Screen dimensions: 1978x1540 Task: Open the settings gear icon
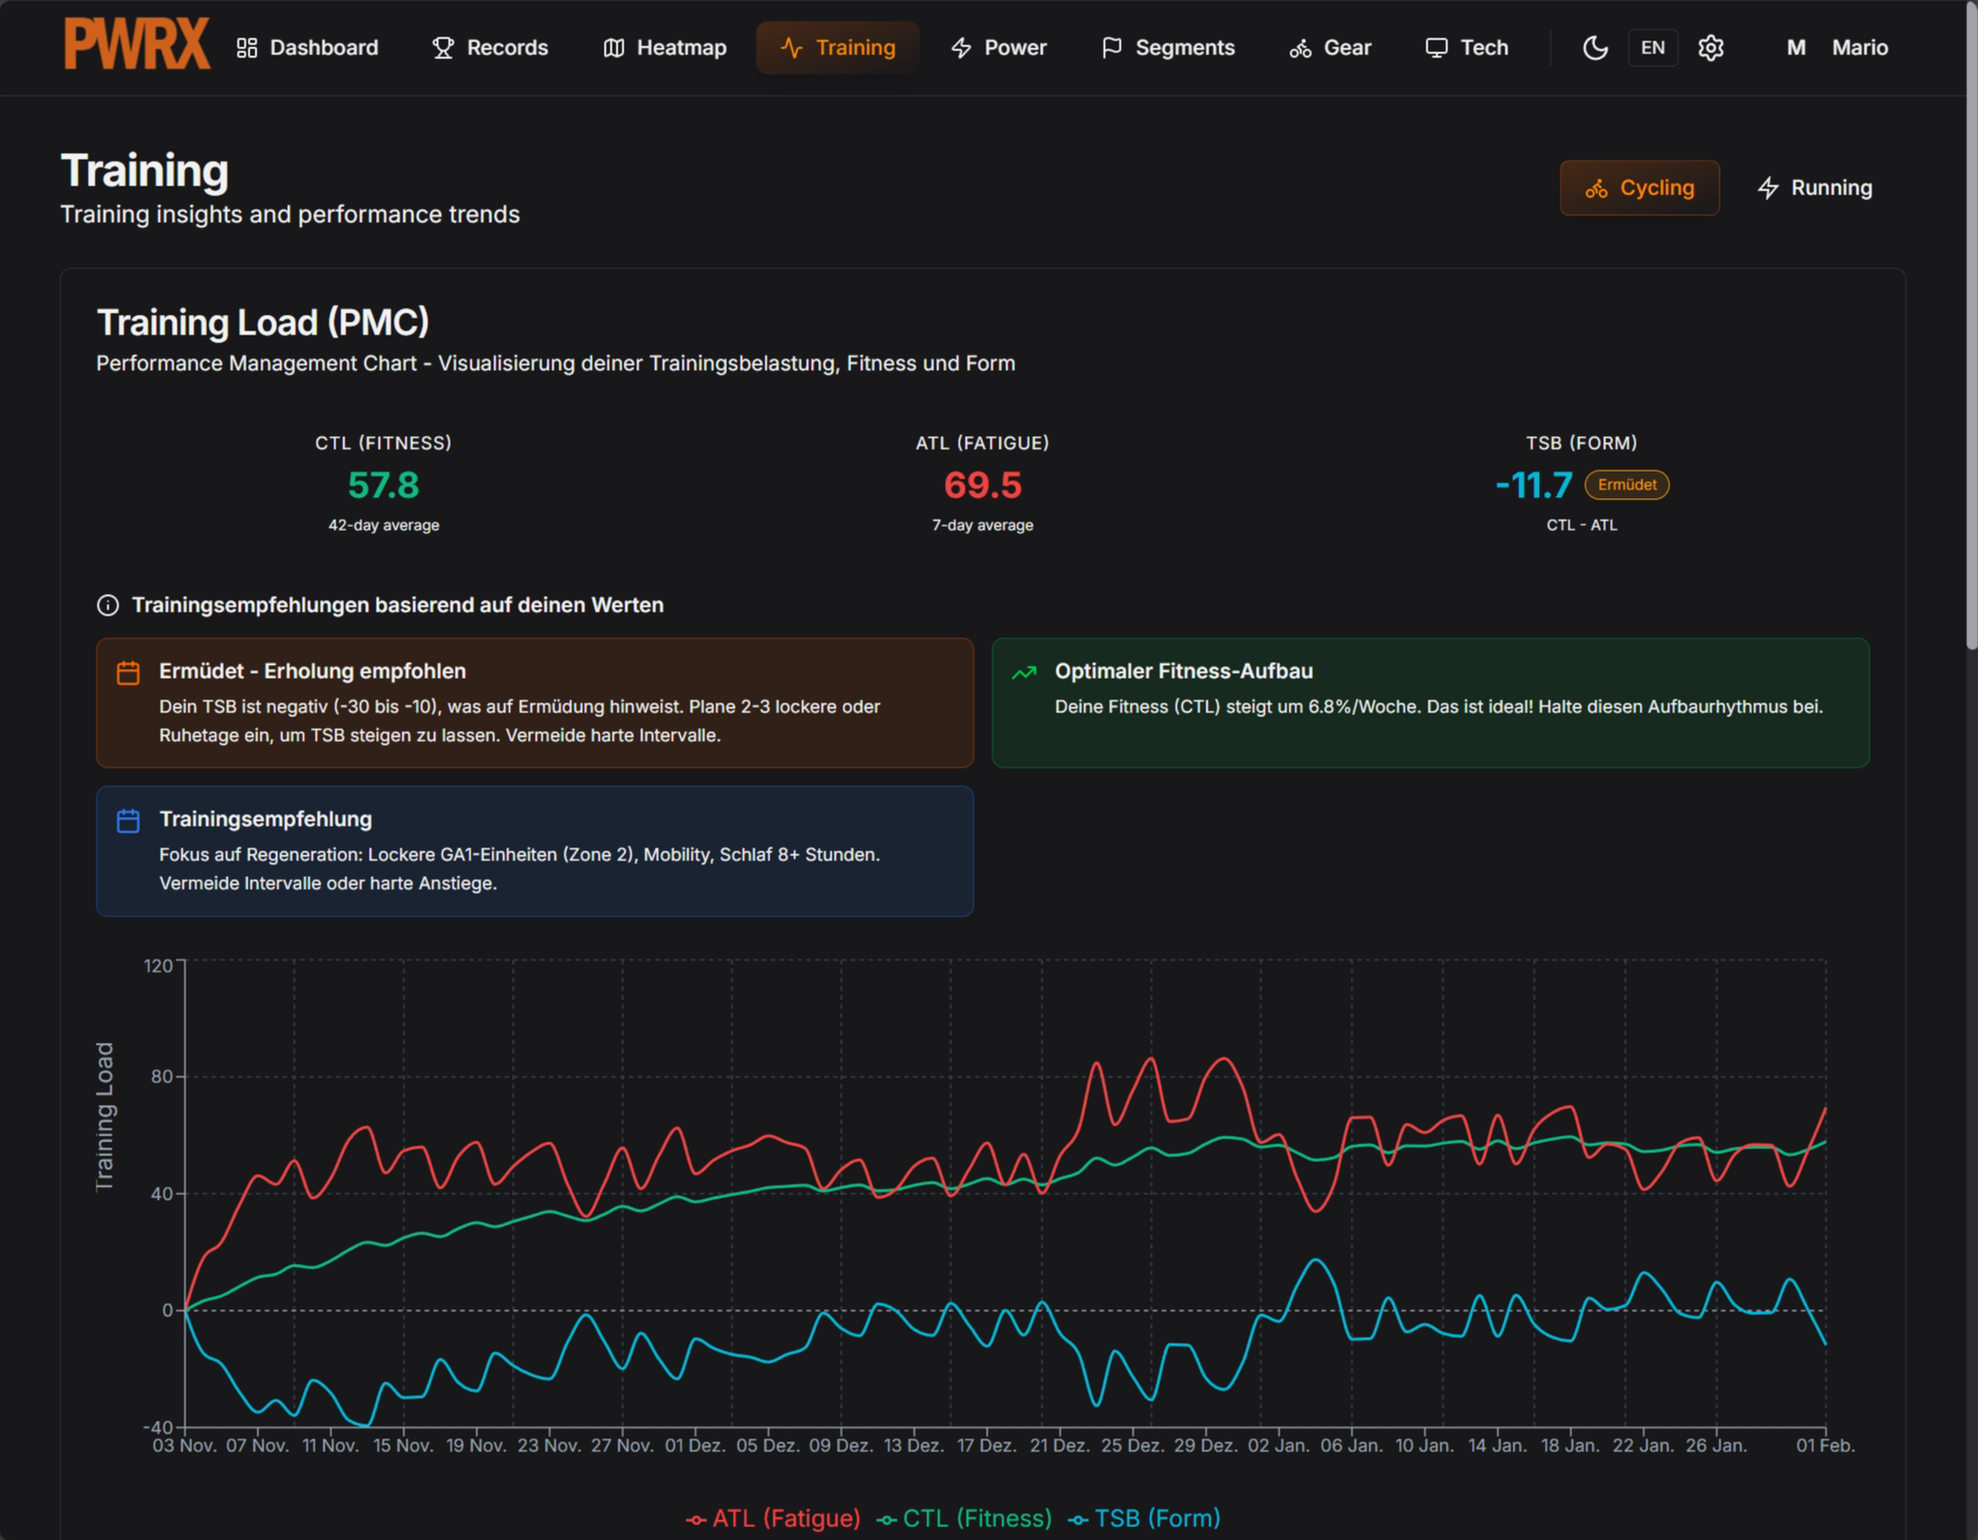(x=1711, y=47)
